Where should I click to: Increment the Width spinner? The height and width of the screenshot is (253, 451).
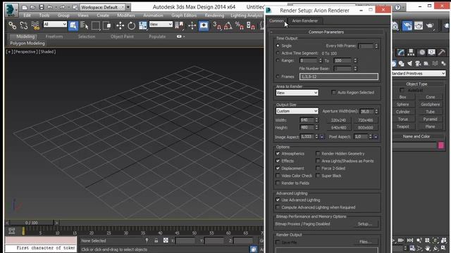[316, 119]
